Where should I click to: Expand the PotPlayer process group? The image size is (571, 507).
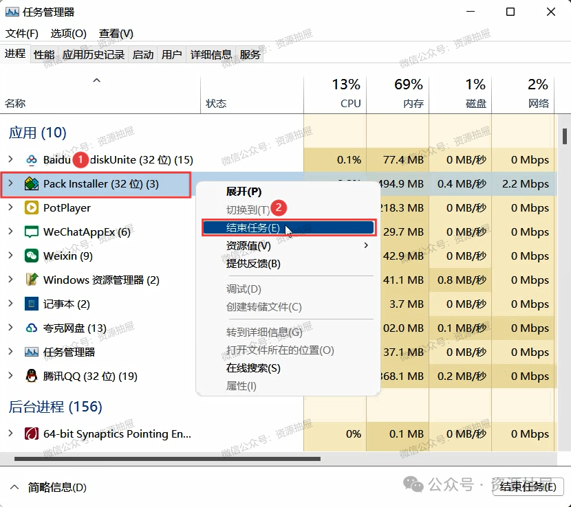(x=10, y=207)
